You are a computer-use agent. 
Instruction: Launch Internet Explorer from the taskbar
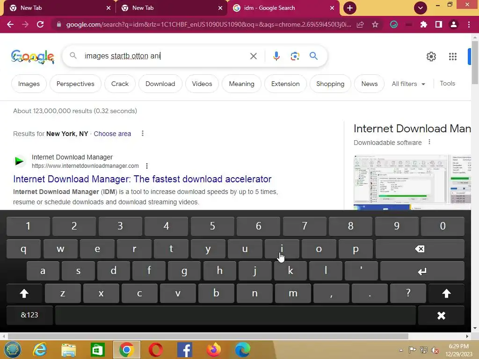pyautogui.click(x=40, y=350)
